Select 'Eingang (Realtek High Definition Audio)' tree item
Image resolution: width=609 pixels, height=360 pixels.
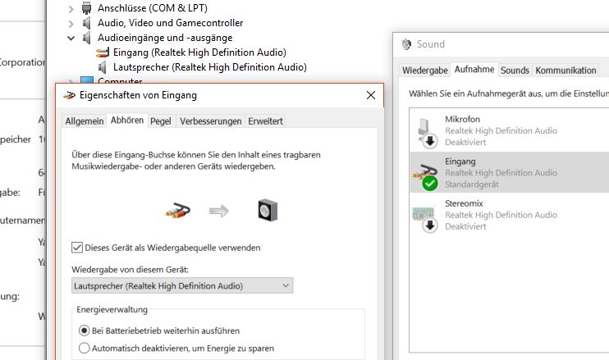click(199, 52)
